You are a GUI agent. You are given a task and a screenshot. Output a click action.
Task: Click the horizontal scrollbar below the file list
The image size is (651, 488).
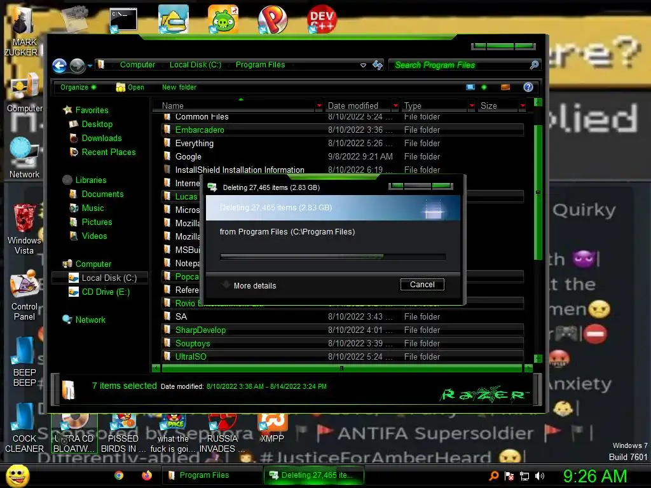(341, 368)
